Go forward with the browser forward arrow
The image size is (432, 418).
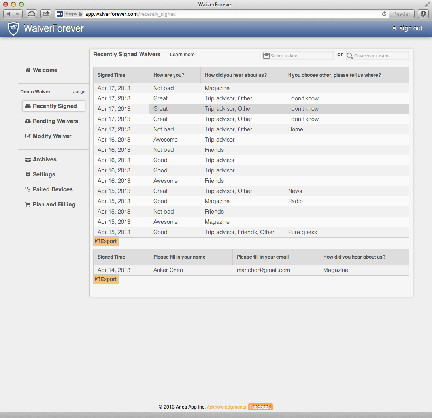[x=17, y=14]
